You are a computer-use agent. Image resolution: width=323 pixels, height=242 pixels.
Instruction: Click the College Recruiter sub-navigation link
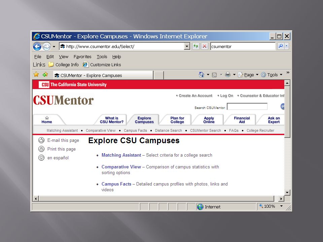coord(260,130)
